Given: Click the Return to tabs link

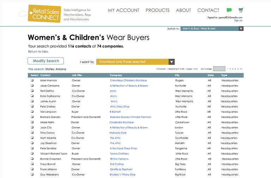Looking at the screenshot, I should pyautogui.click(x=38, y=51).
